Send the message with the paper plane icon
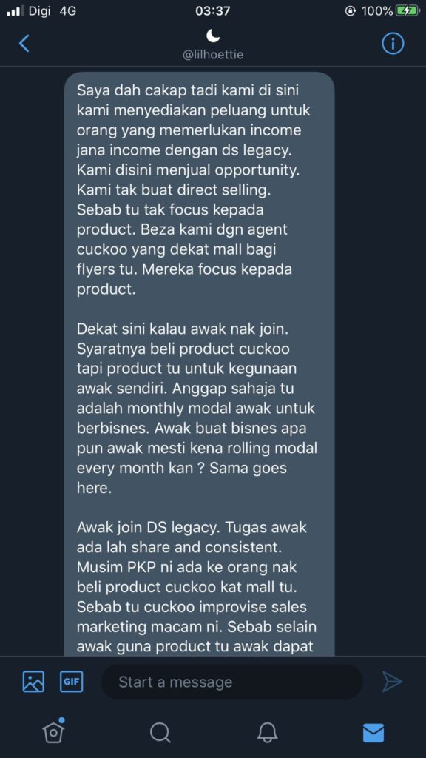This screenshot has height=758, width=426. 392,682
